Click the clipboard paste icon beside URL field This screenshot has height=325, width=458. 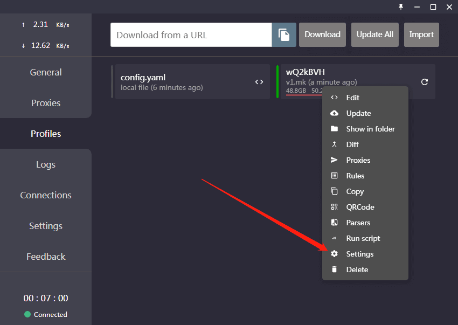point(284,34)
